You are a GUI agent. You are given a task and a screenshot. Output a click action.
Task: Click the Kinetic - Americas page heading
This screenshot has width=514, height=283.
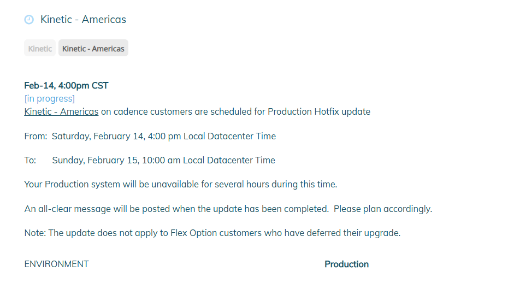click(83, 20)
